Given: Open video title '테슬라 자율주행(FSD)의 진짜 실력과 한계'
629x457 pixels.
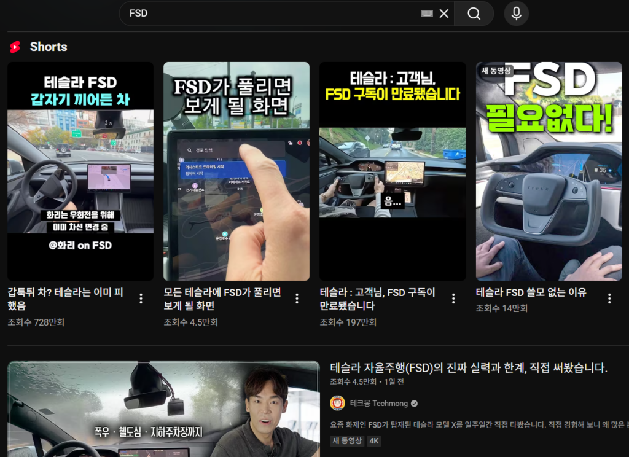Looking at the screenshot, I should 469,367.
